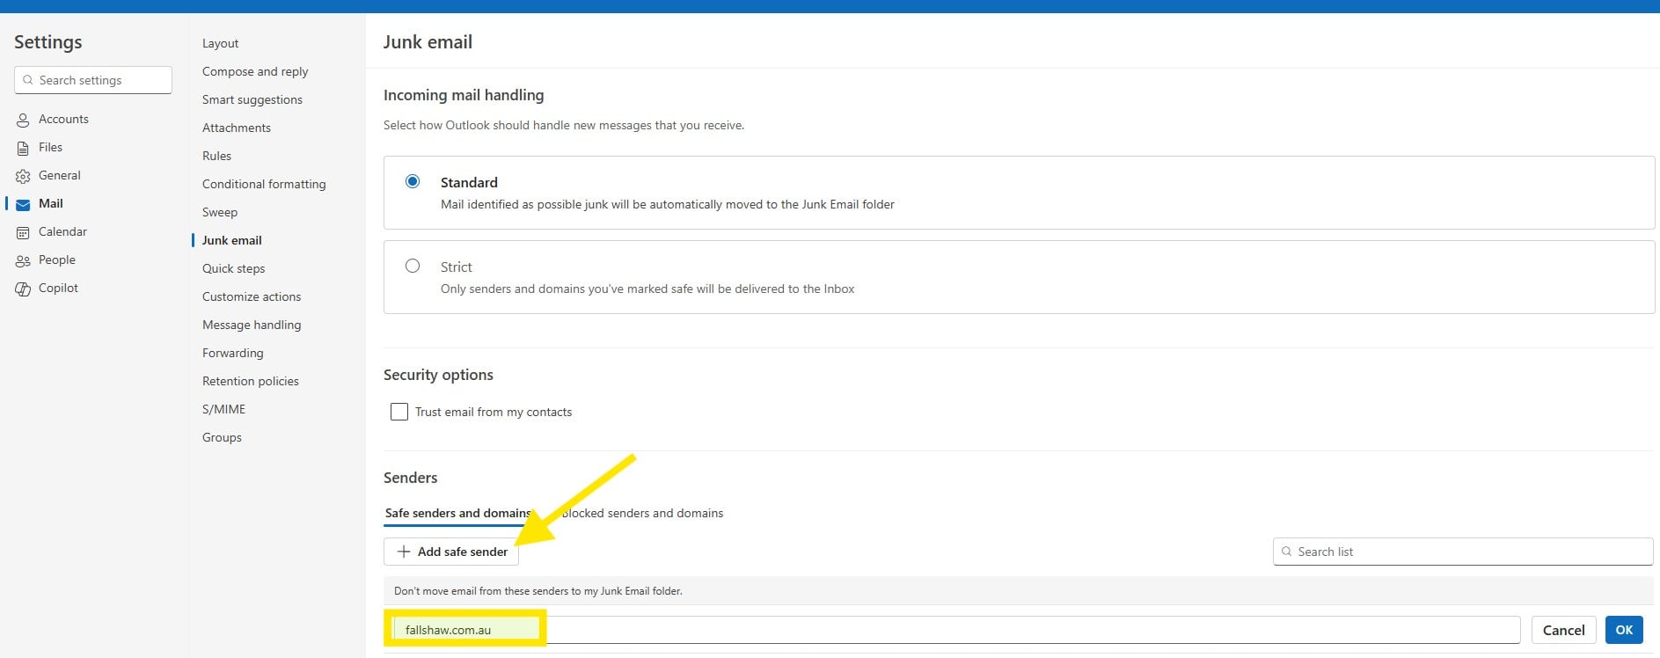The height and width of the screenshot is (658, 1660).
Task: Click the People icon in settings sidebar
Action: [x=23, y=260]
